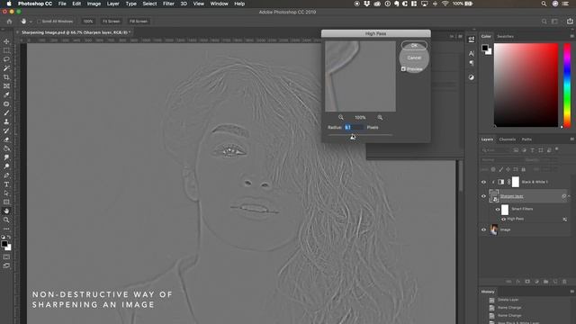Hide the Black & White 1 layer
Screen dimensions: 576x324
coord(483,182)
